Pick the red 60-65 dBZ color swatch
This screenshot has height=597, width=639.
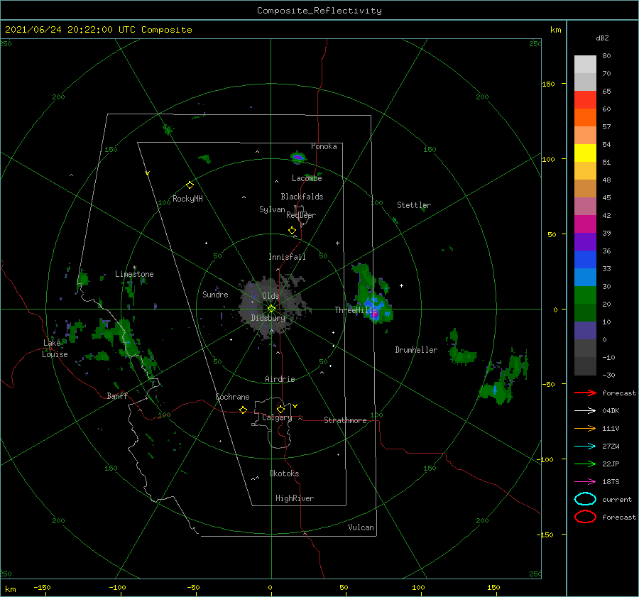pyautogui.click(x=585, y=100)
